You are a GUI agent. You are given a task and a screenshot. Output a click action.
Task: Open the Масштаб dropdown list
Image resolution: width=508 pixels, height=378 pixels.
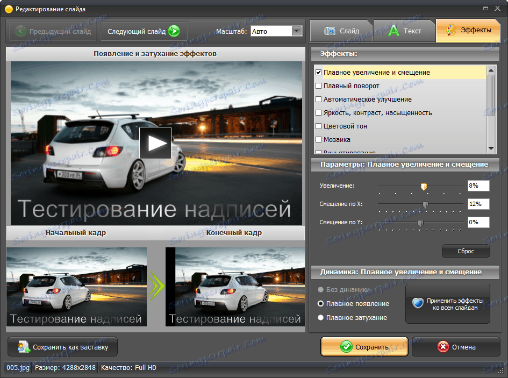point(297,31)
